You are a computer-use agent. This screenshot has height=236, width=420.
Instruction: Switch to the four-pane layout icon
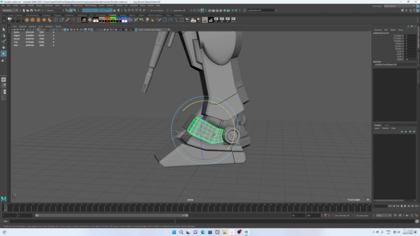tap(3, 86)
